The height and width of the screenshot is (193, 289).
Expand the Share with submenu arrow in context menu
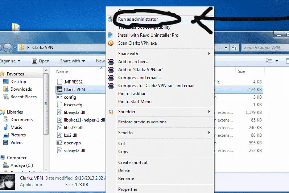(x=209, y=53)
